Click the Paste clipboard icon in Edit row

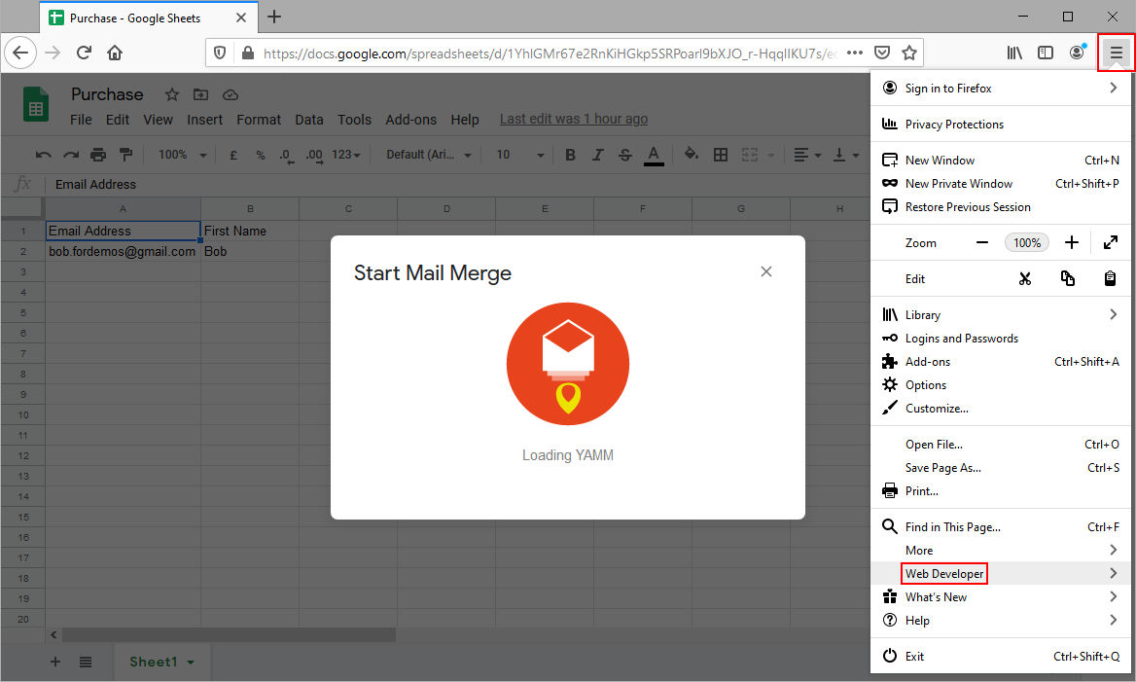tap(1110, 279)
